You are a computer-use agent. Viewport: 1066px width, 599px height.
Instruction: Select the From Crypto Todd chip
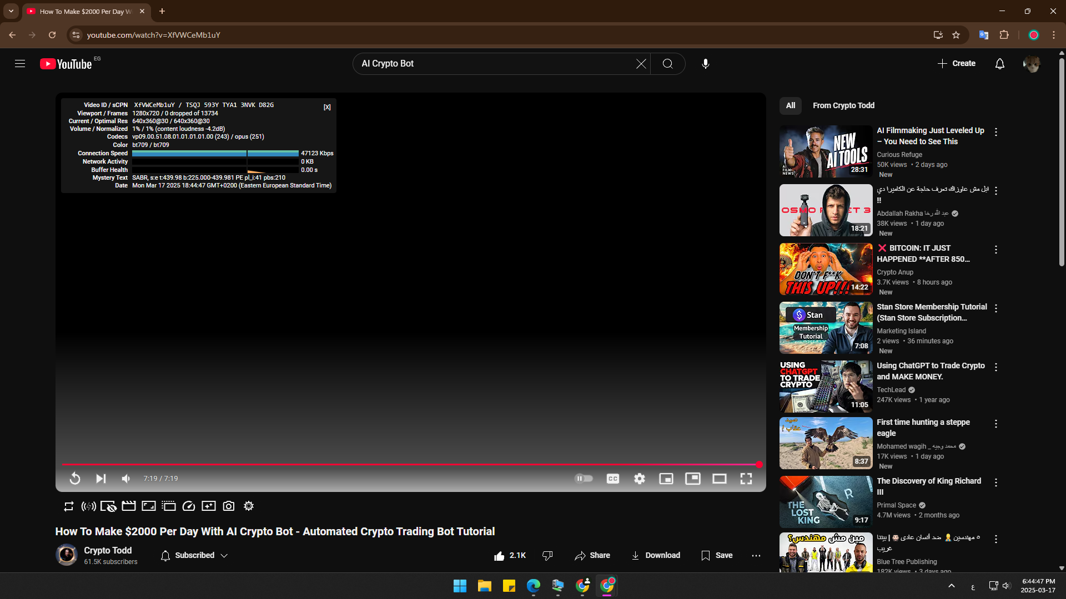843,105
